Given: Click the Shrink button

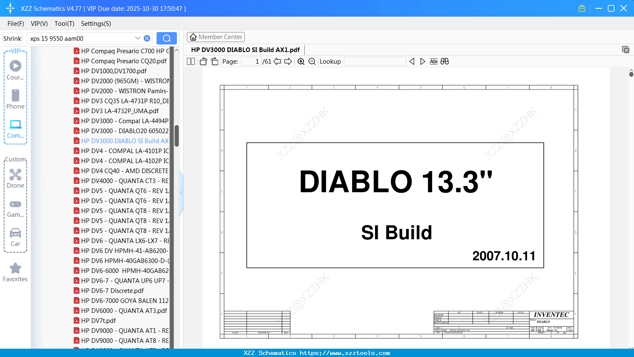Looking at the screenshot, I should tap(12, 38).
